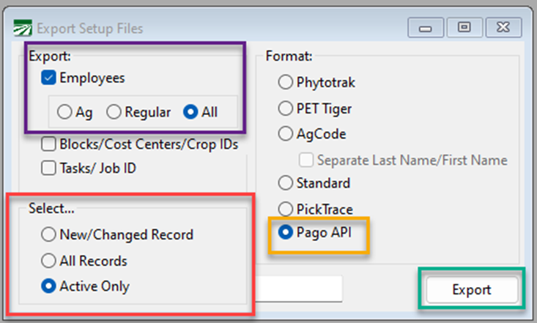Select PickTrace export format
537x323 pixels.
click(x=285, y=209)
